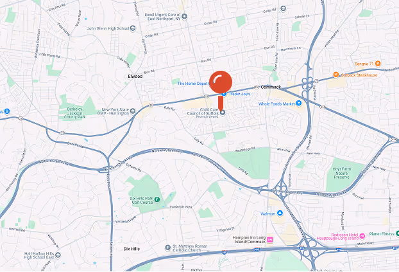Click the St. Matthew Roman Catholic Church icon
Viewport: 399px width, 272px height.
(x=167, y=248)
